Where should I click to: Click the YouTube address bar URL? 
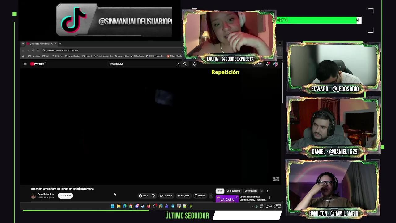click(x=62, y=50)
